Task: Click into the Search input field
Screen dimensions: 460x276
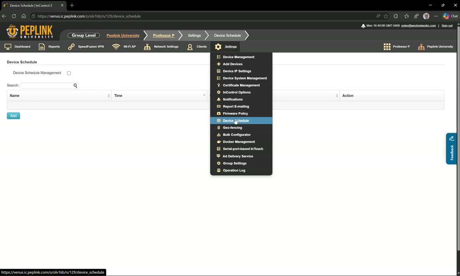Action: [x=47, y=86]
